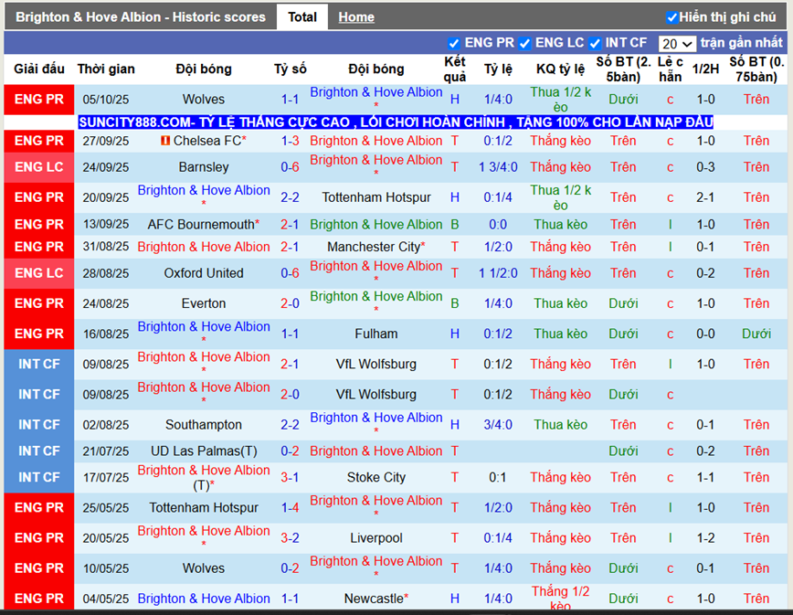Image resolution: width=793 pixels, height=615 pixels.
Task: Open Wolves team link in the 05/10/25 row
Action: [203, 100]
